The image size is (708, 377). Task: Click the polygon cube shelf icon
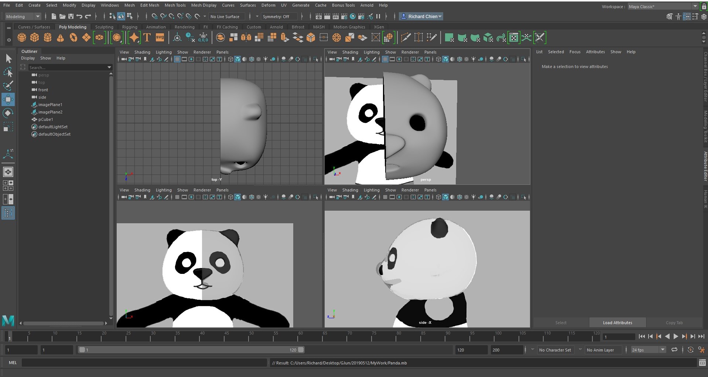(35, 38)
